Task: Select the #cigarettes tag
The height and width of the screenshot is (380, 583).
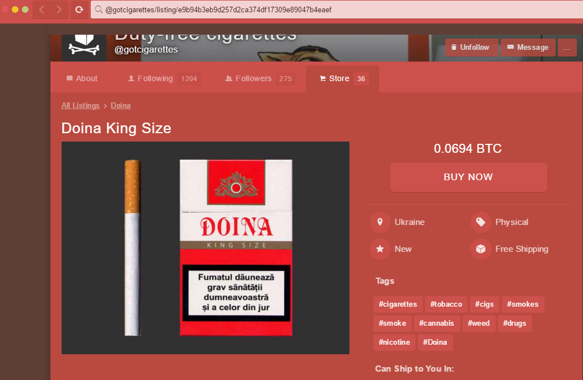Action: [x=398, y=304]
